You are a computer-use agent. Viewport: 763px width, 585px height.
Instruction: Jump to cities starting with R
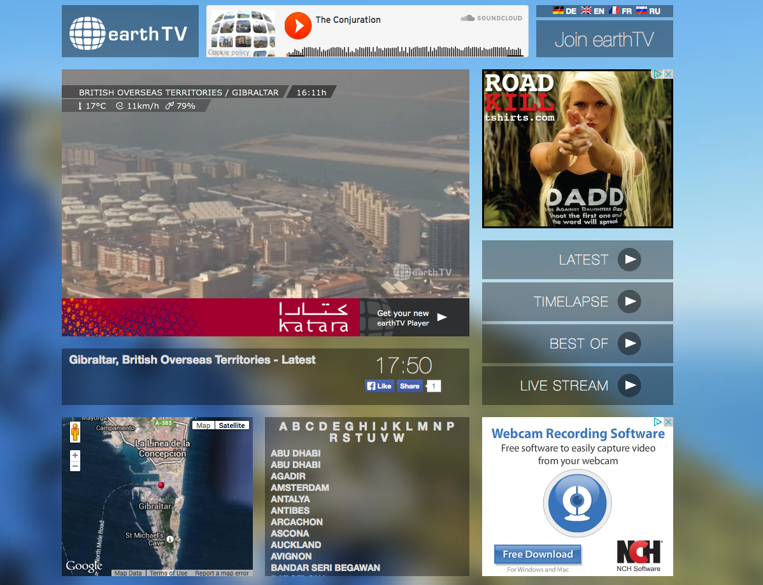tap(333, 437)
